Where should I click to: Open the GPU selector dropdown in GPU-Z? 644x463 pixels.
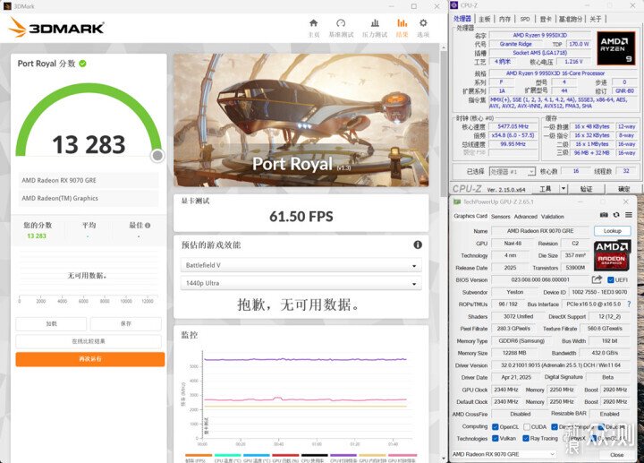click(503, 454)
